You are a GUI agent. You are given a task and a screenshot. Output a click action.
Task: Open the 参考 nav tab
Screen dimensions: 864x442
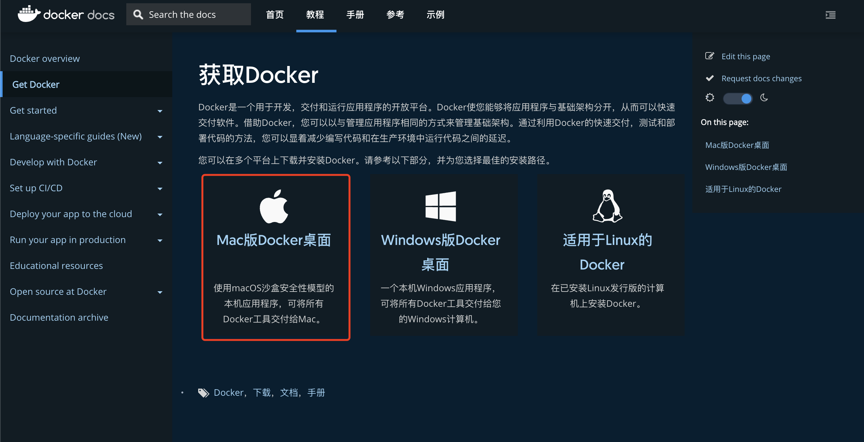[395, 15]
